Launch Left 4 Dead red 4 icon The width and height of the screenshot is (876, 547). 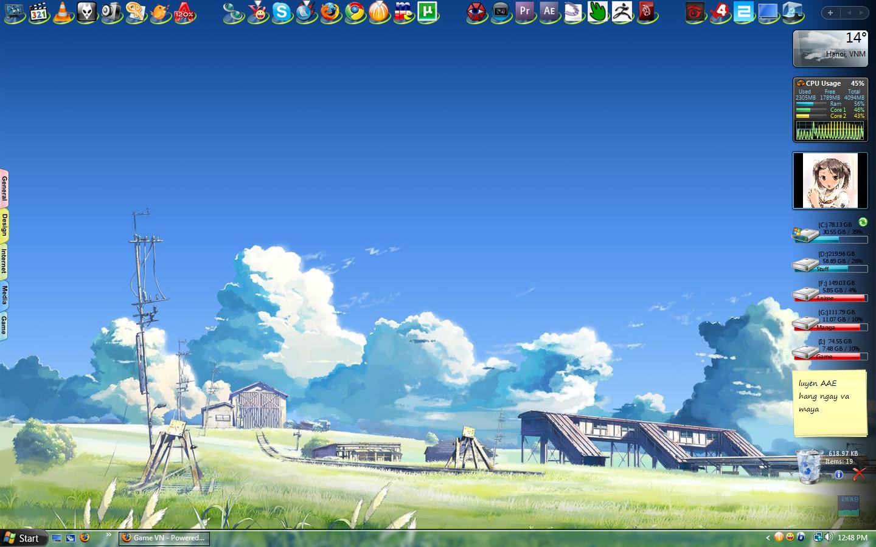(720, 12)
